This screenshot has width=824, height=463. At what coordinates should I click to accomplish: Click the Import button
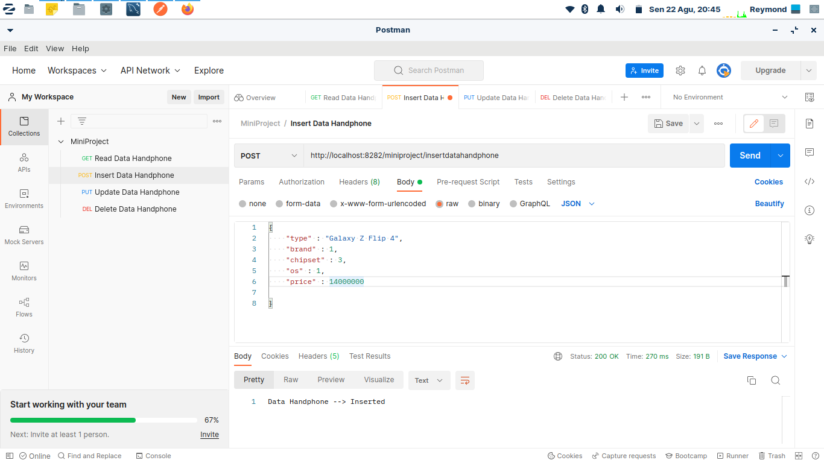point(209,97)
